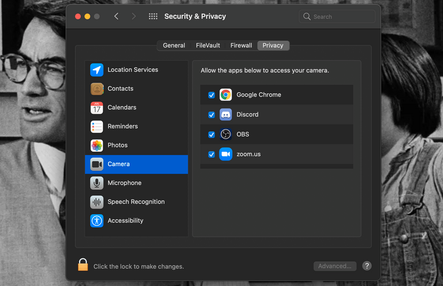Click the search magnifier icon
The image size is (443, 286).
(307, 17)
